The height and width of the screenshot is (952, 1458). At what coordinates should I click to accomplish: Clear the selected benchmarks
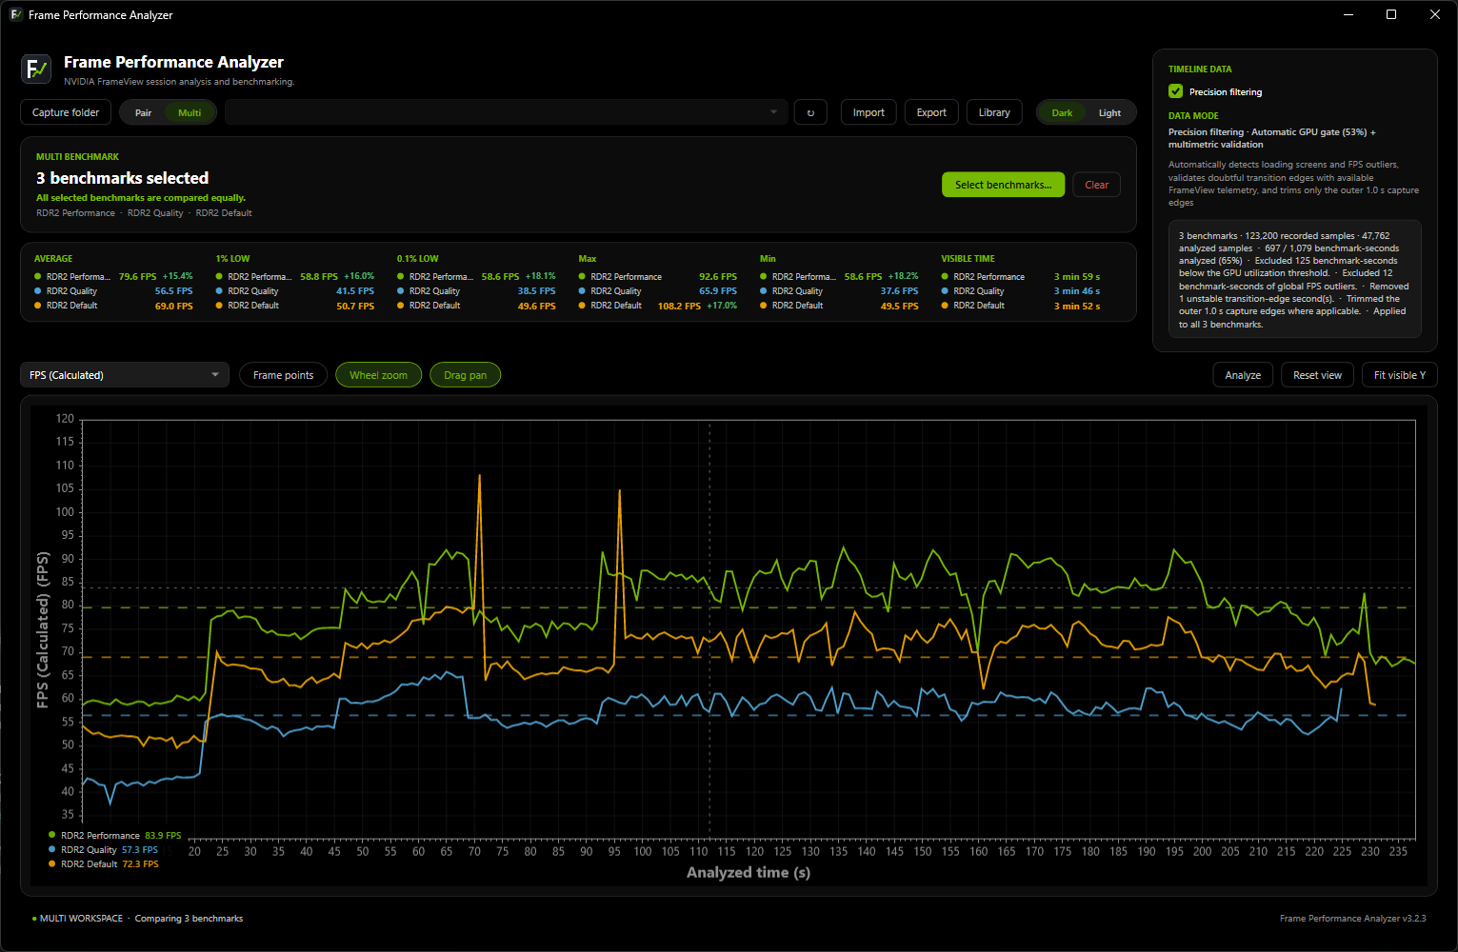pos(1096,185)
